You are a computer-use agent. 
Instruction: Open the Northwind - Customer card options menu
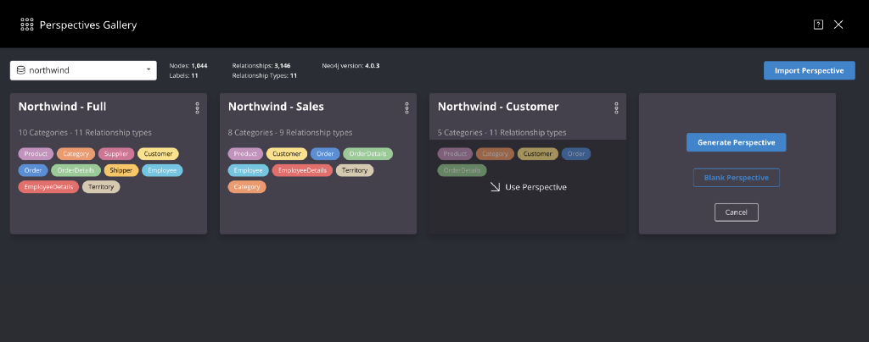(616, 108)
